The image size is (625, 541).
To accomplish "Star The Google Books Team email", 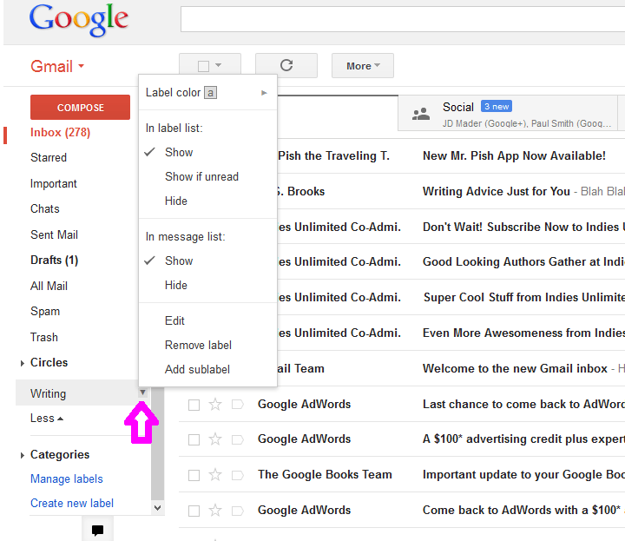I will tap(215, 475).
